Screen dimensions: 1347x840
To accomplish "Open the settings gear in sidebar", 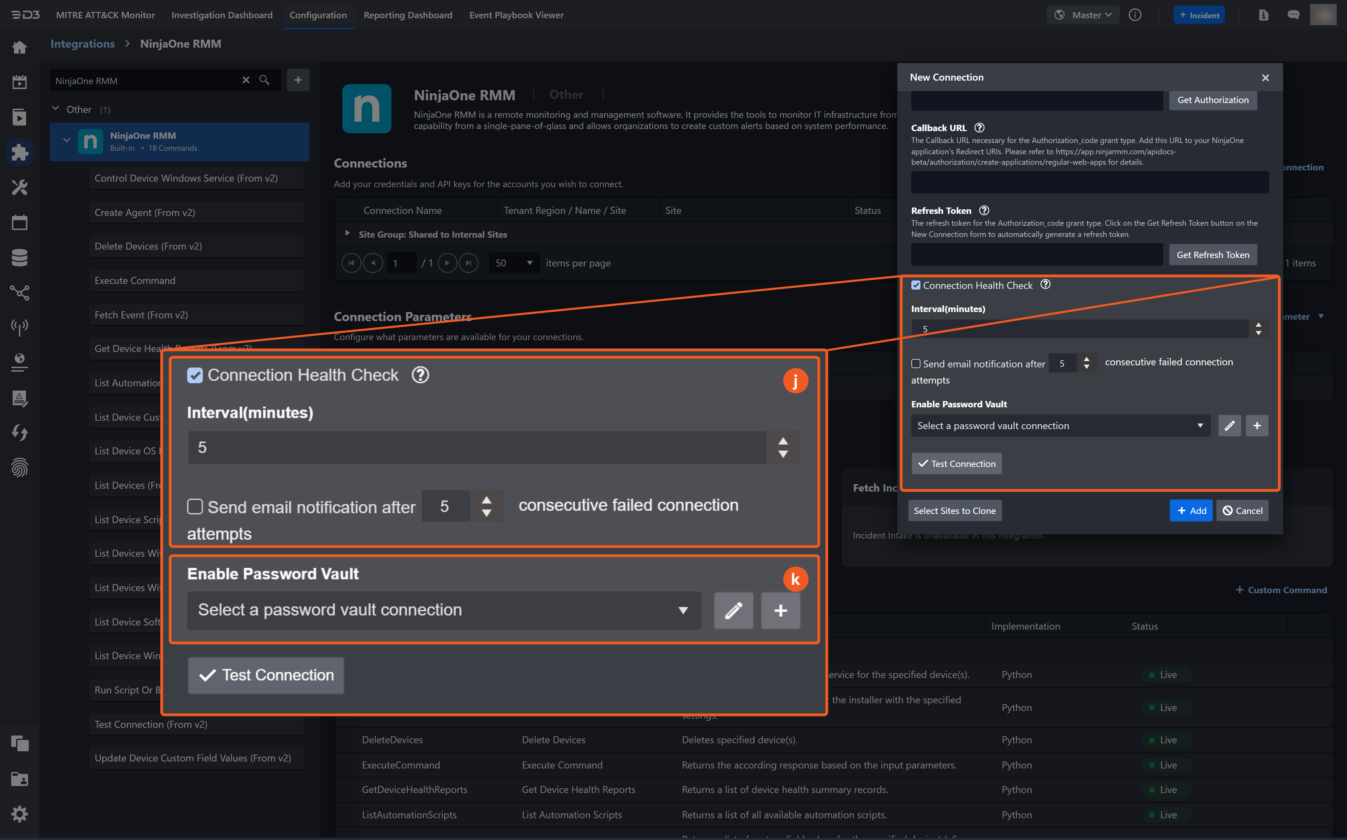I will tap(19, 814).
